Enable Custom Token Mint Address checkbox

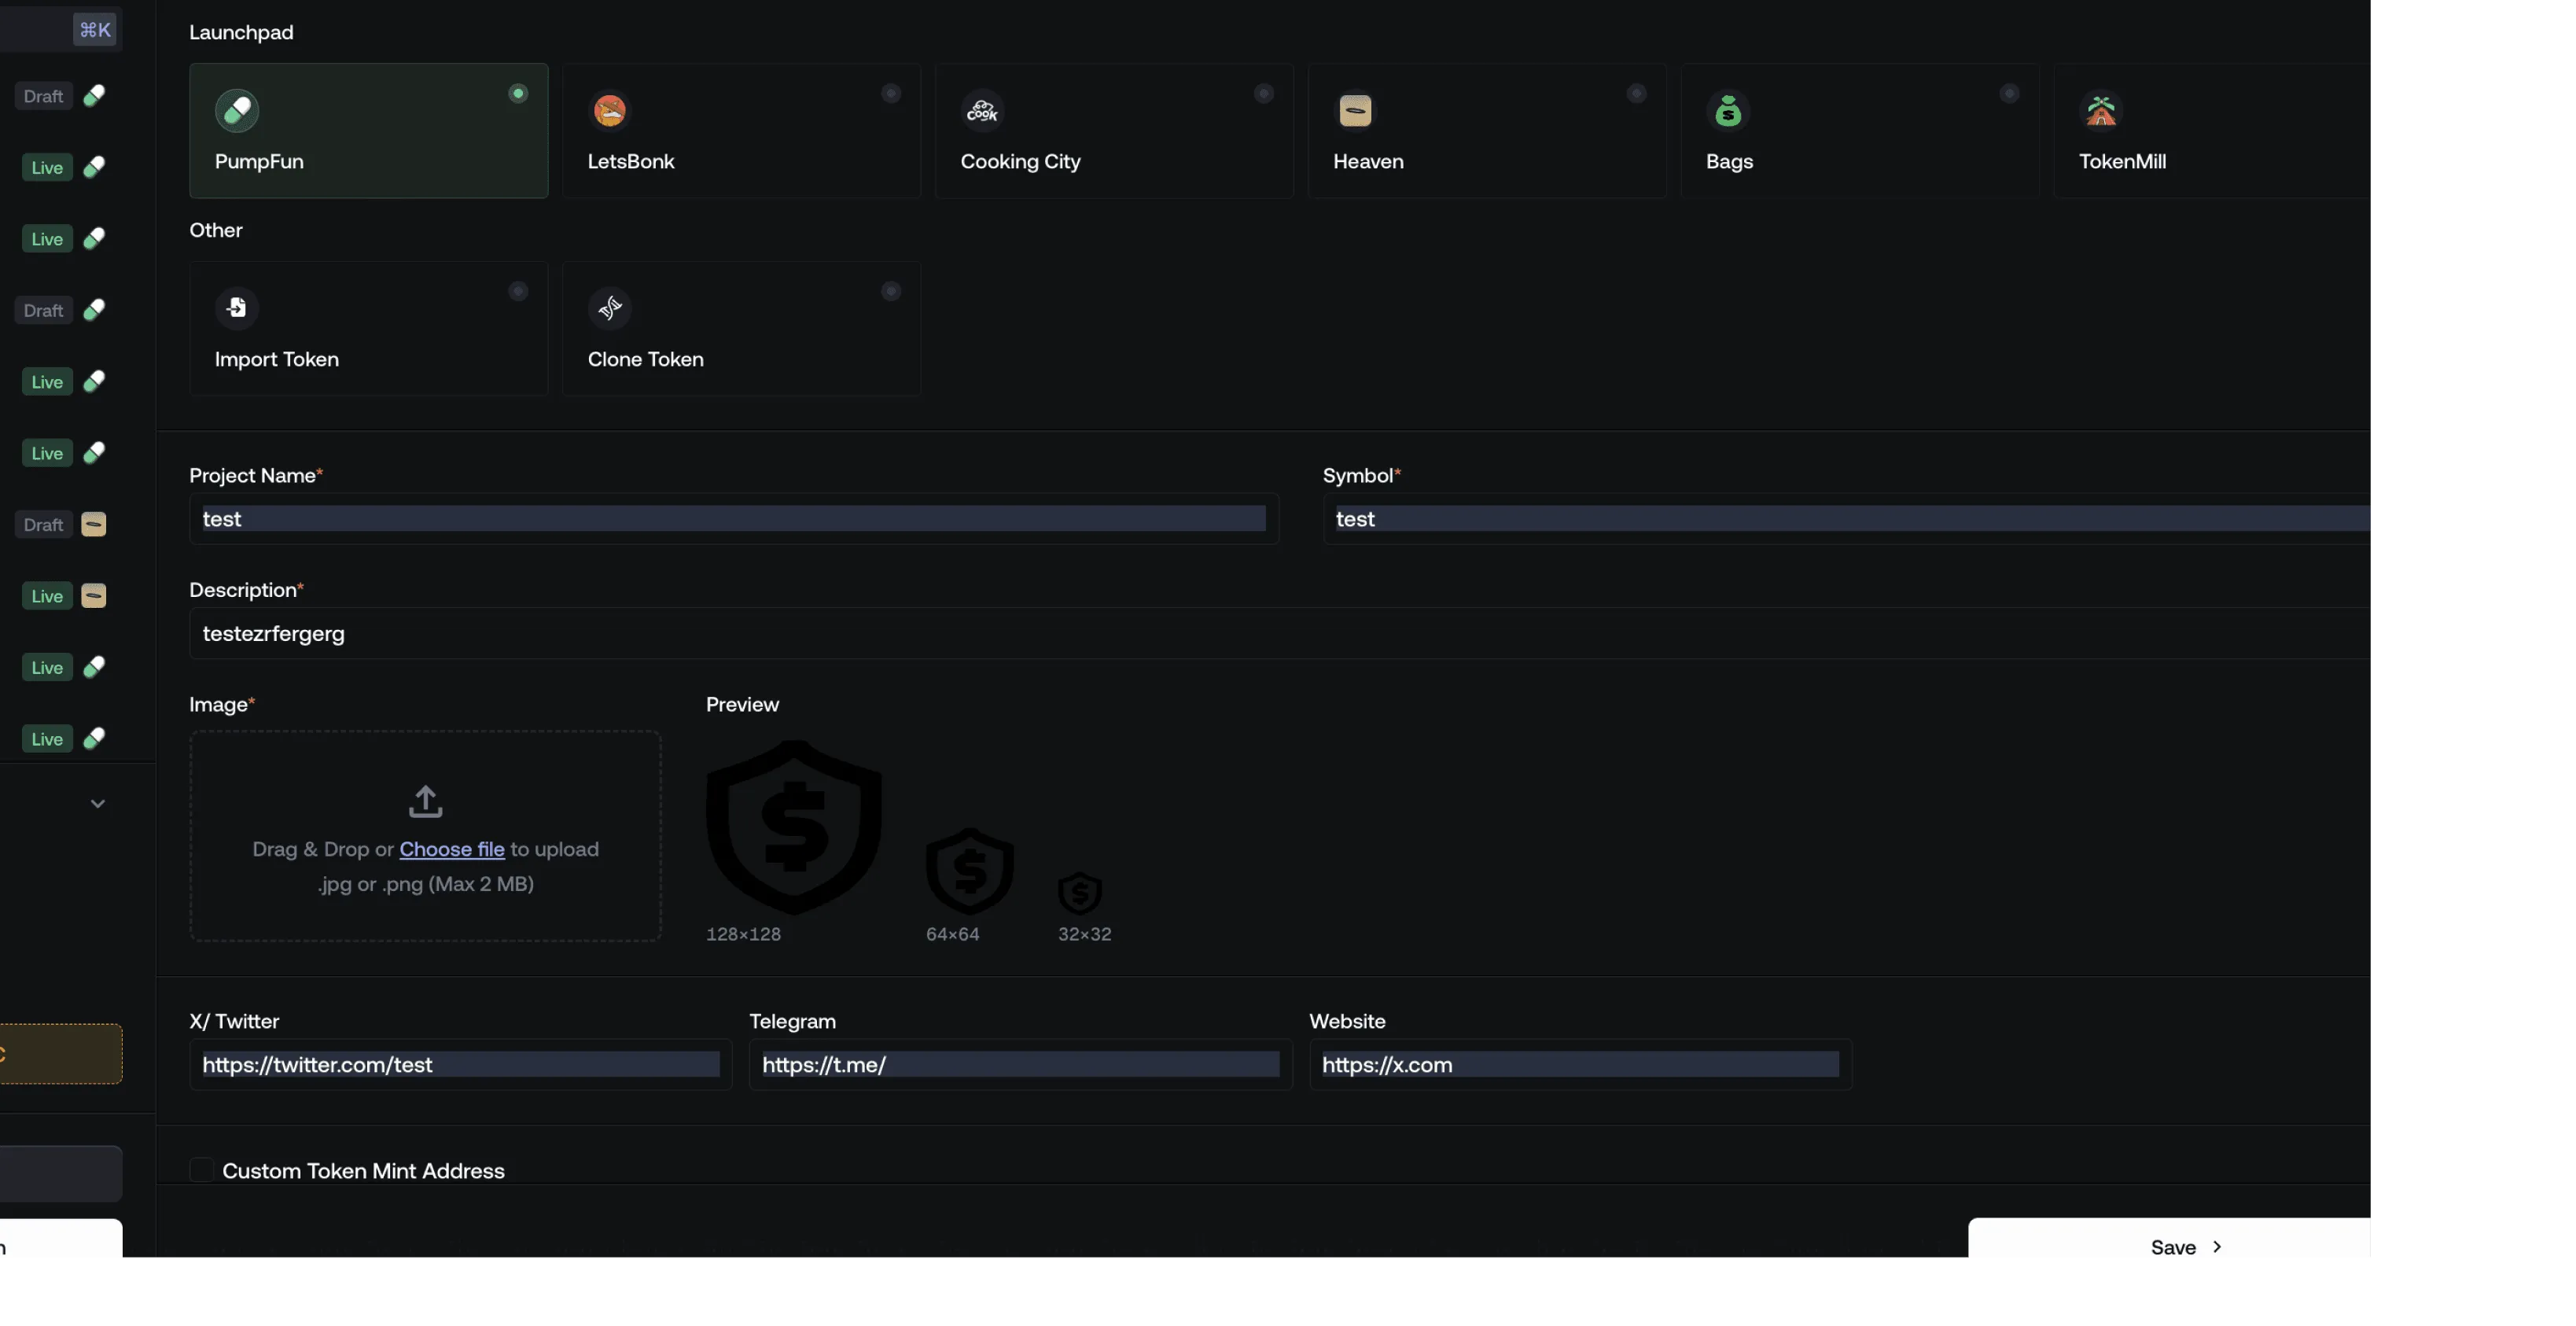pyautogui.click(x=201, y=1170)
